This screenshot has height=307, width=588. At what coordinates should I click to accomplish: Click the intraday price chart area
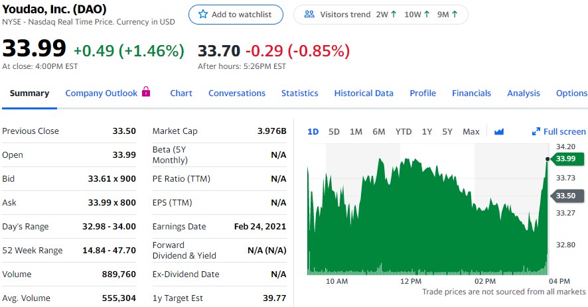click(427, 209)
